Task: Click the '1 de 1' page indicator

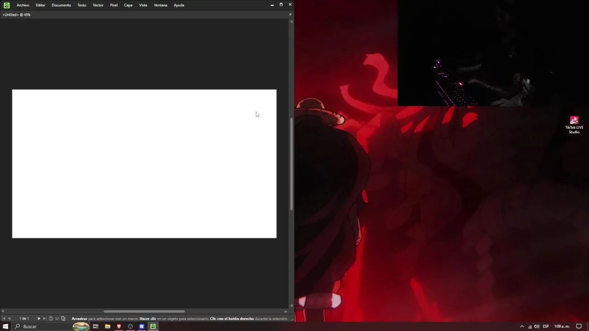Action: (24, 319)
